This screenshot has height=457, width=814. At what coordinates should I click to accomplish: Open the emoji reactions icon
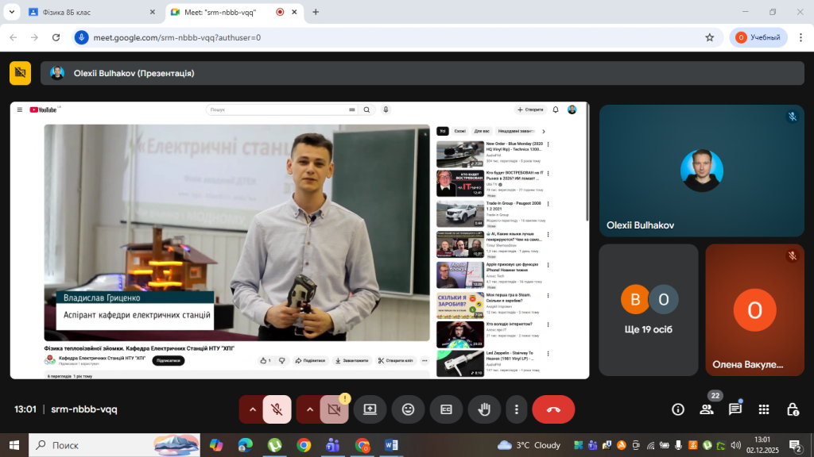point(409,409)
